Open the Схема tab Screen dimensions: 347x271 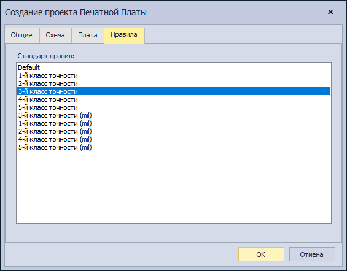pos(55,35)
